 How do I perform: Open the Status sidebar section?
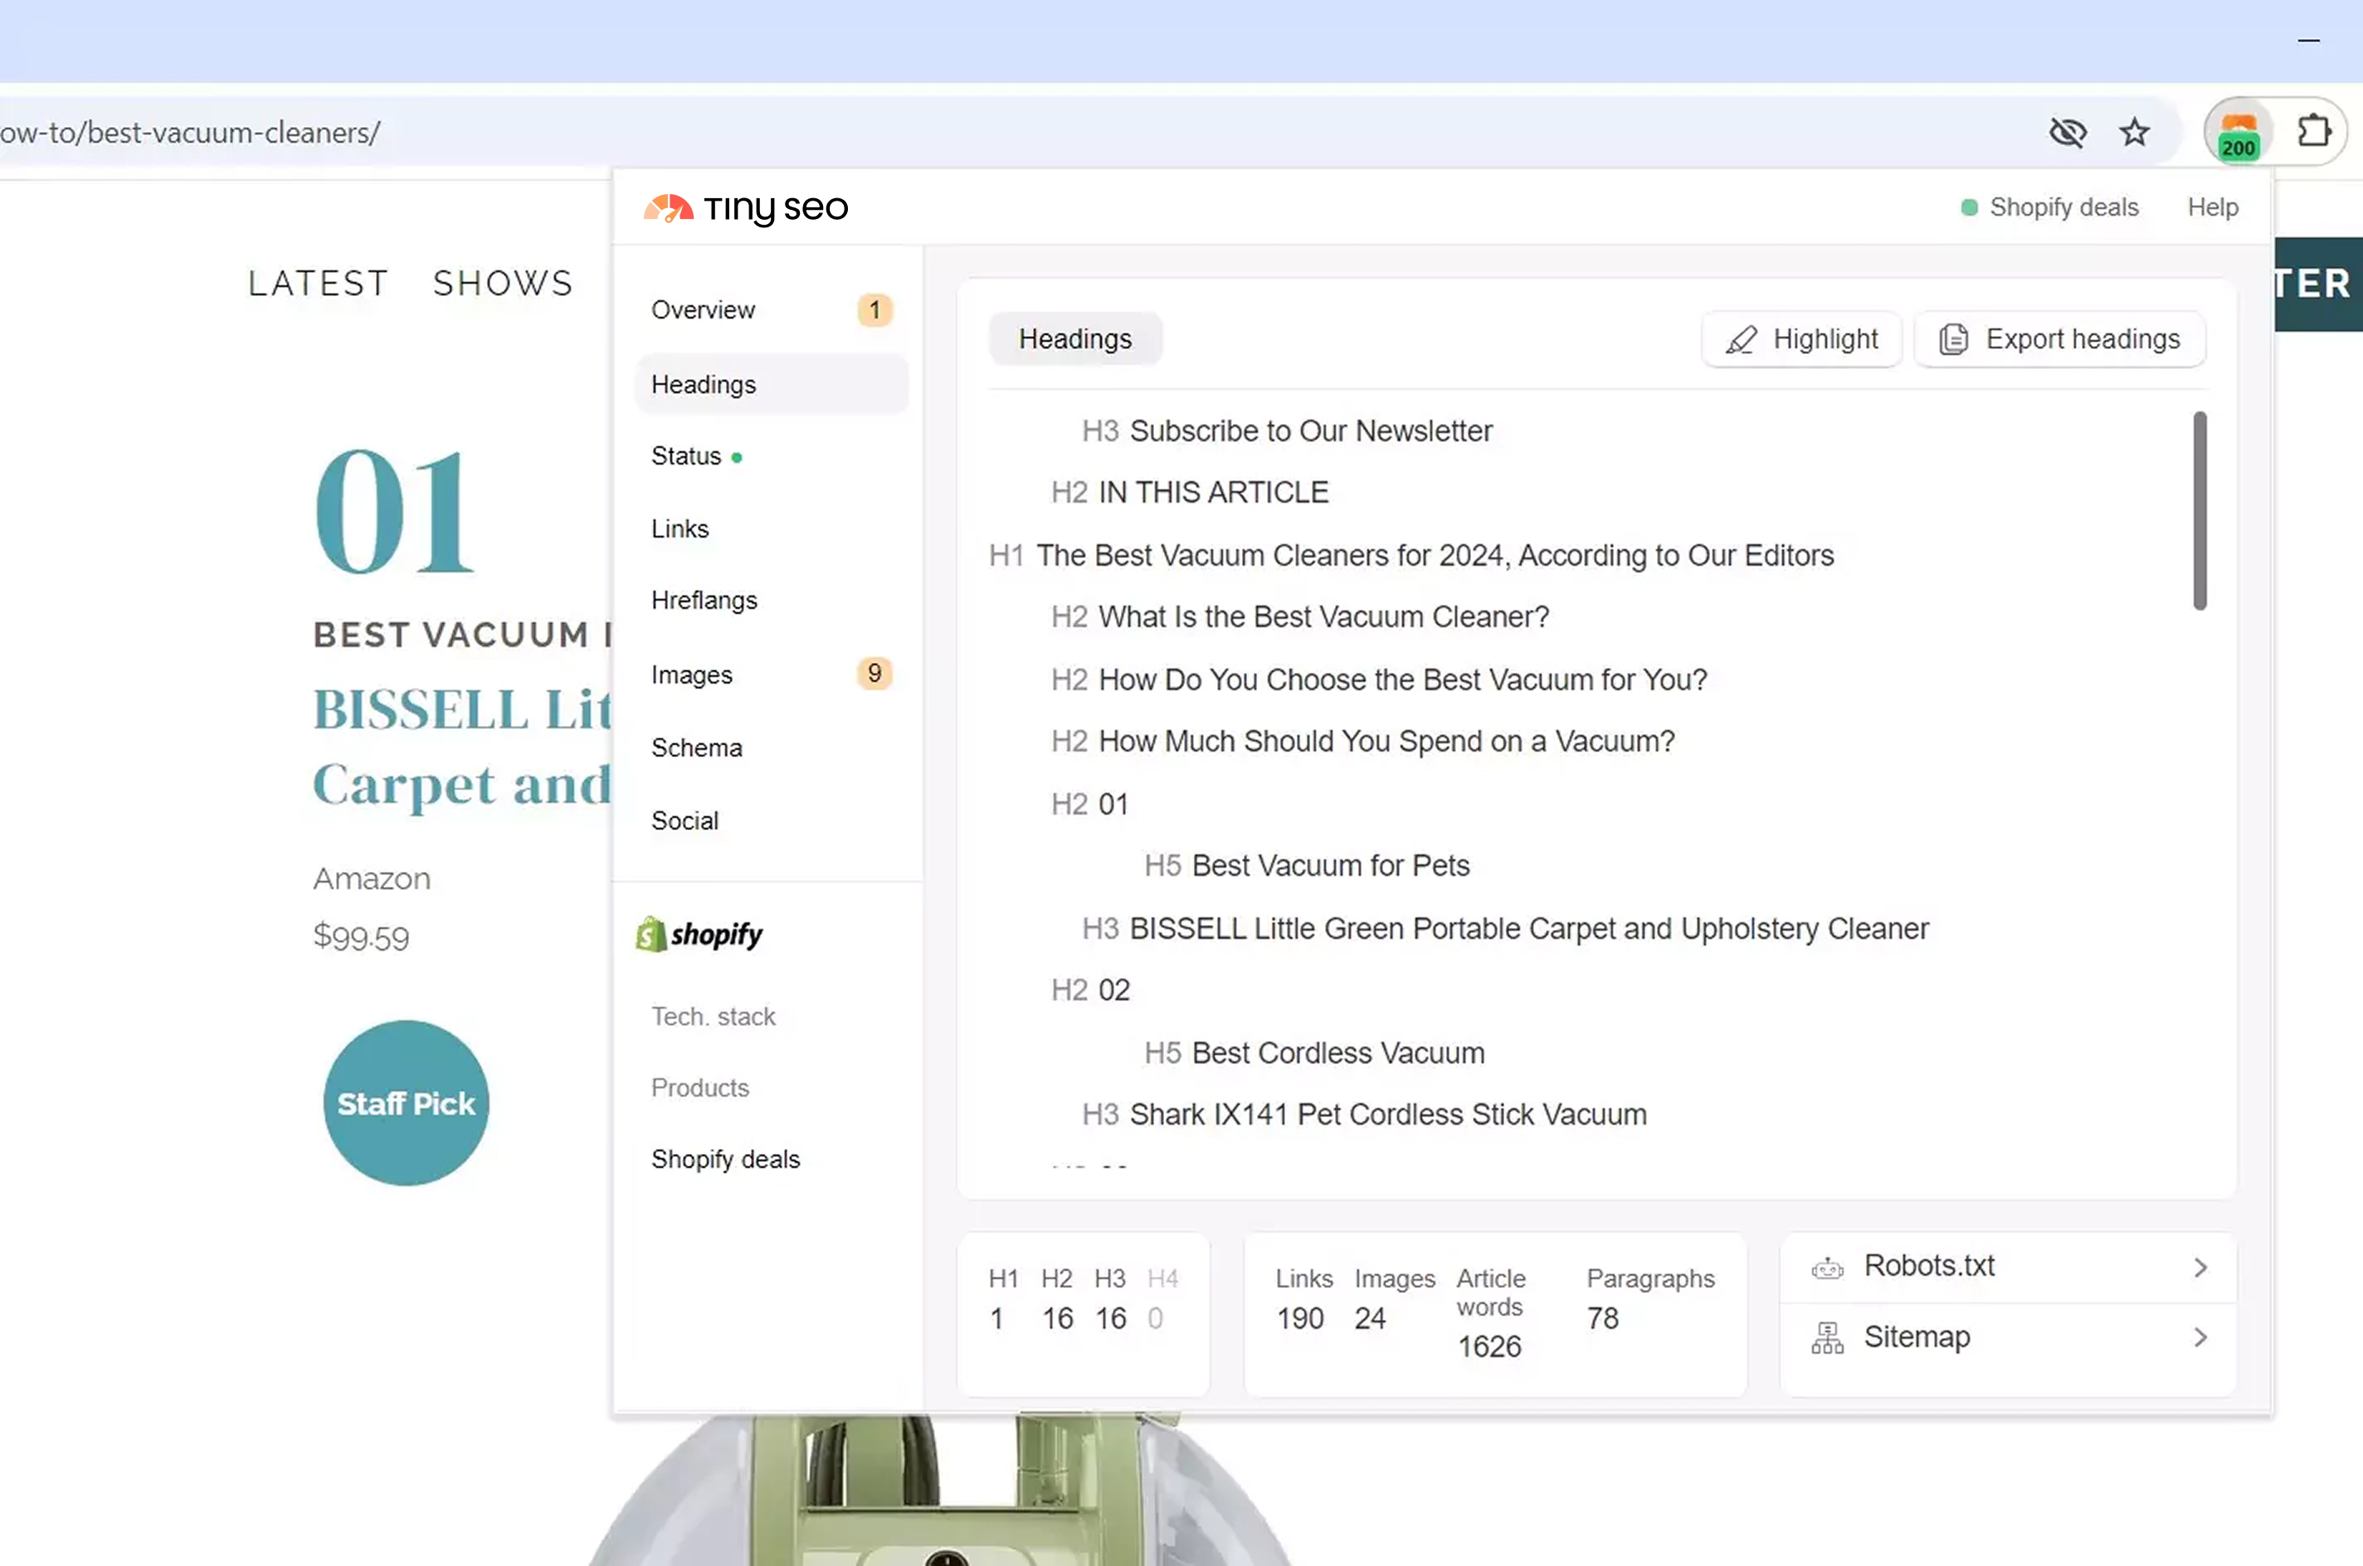coord(771,456)
